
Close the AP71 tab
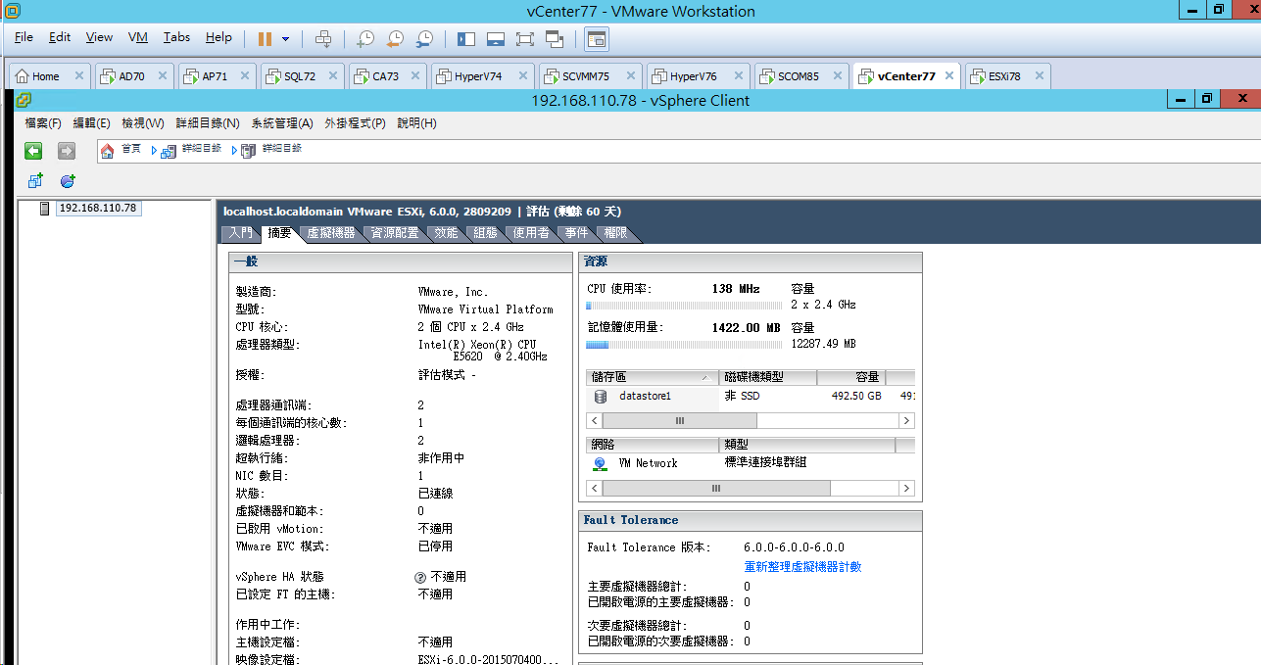pyautogui.click(x=245, y=75)
